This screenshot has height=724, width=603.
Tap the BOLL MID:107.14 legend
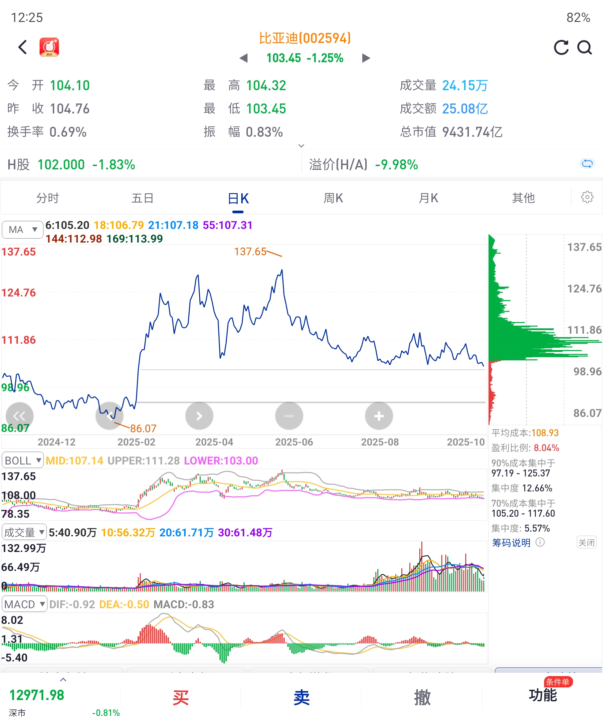(75, 460)
